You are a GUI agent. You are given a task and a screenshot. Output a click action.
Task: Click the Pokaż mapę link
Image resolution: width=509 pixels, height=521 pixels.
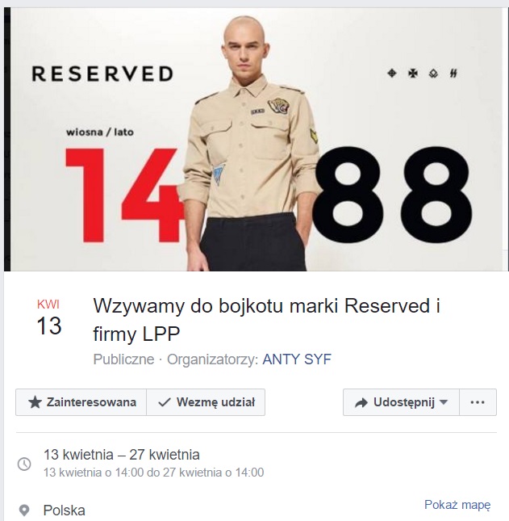point(457,505)
